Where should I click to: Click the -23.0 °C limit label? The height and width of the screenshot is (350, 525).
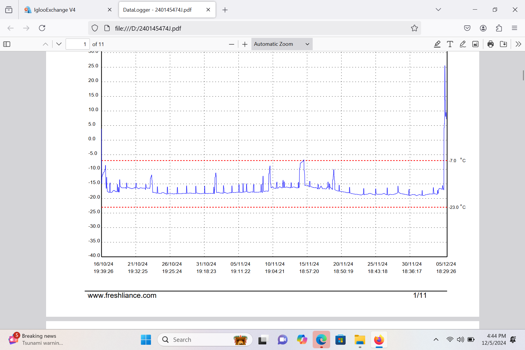457,207
